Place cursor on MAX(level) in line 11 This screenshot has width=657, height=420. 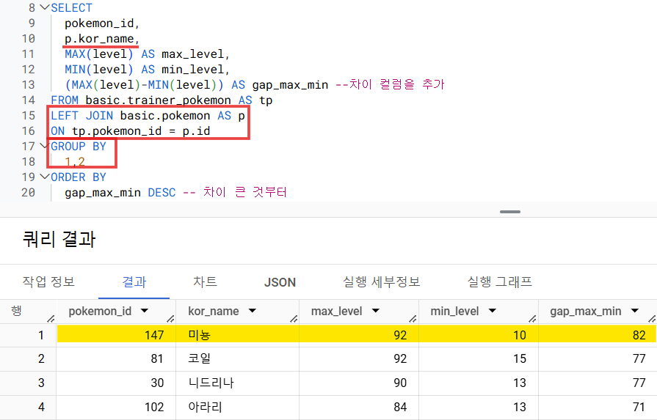(99, 54)
